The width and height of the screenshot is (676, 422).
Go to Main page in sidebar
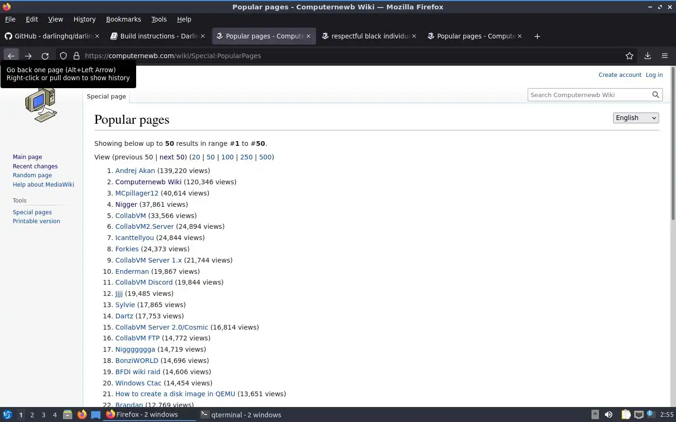(x=27, y=157)
